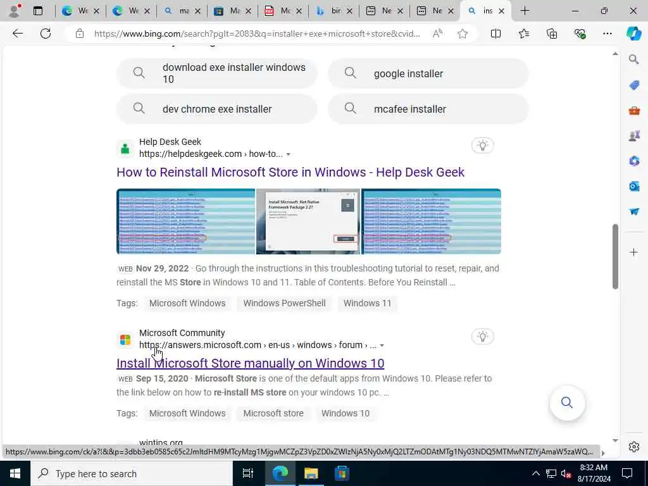View site information lock icon
The image size is (648, 486).
[80, 34]
